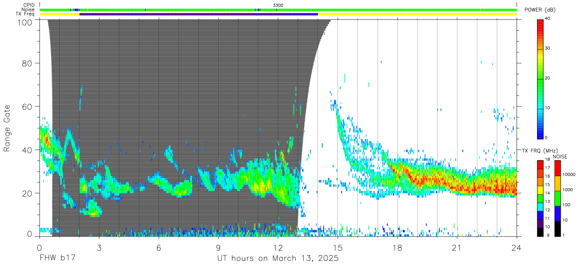This screenshot has width=581, height=268.
Task: Click the TX Freq row label
Action: pos(26,14)
